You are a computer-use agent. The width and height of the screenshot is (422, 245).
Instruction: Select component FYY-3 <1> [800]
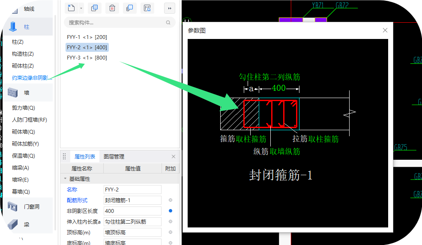click(x=87, y=57)
